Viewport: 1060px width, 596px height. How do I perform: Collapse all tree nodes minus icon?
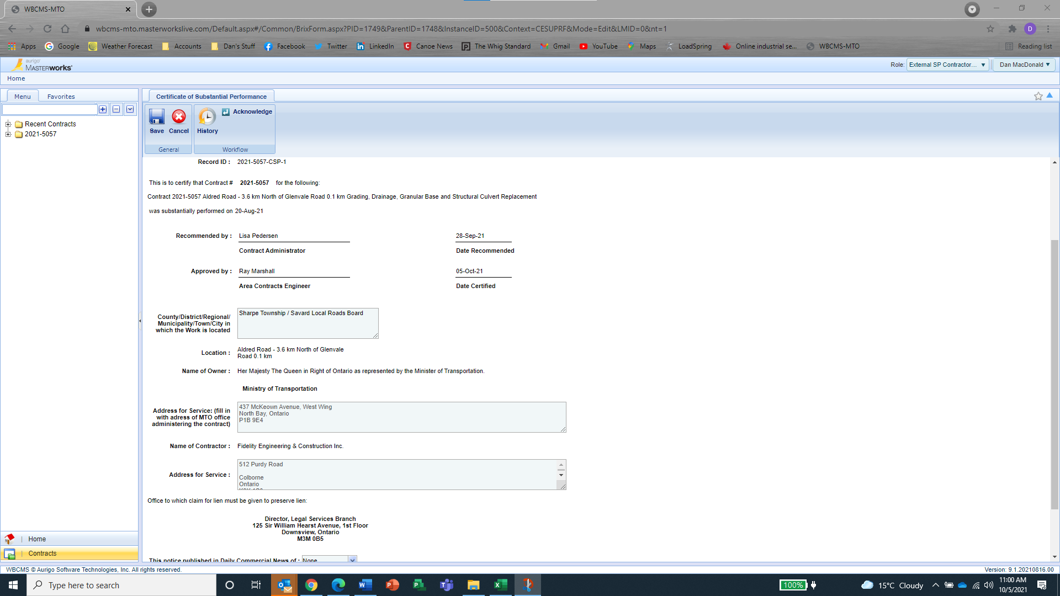point(116,109)
